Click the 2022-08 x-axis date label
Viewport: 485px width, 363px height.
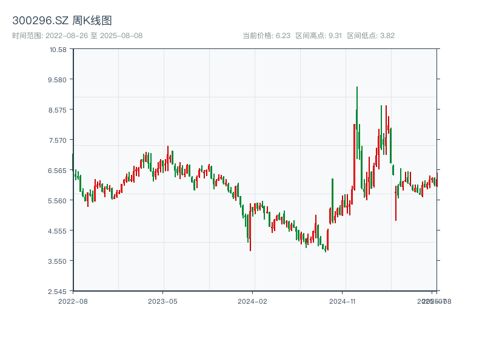(x=73, y=301)
